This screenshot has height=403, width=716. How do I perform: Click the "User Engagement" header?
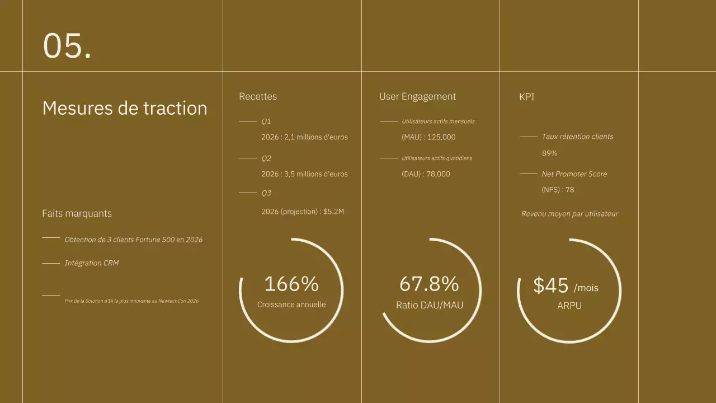417,96
